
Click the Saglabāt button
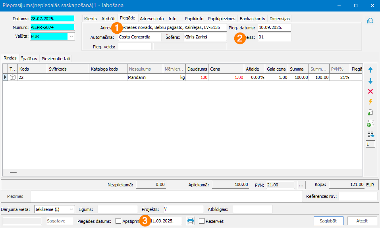[x=328, y=221]
